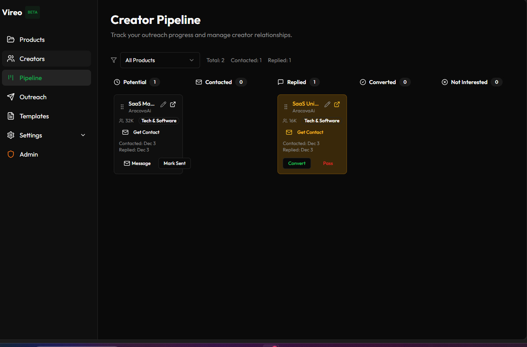Open Outreach from the sidebar
This screenshot has width=527, height=347.
point(46,97)
